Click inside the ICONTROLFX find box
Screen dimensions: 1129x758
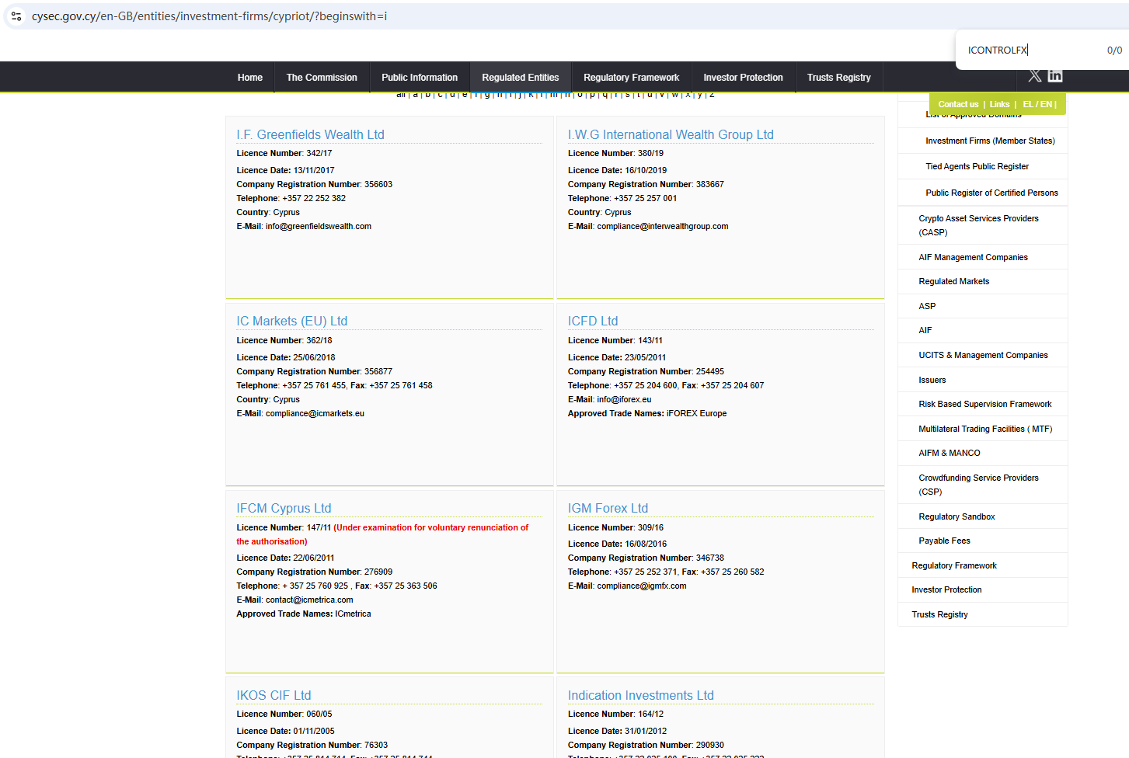[1026, 50]
